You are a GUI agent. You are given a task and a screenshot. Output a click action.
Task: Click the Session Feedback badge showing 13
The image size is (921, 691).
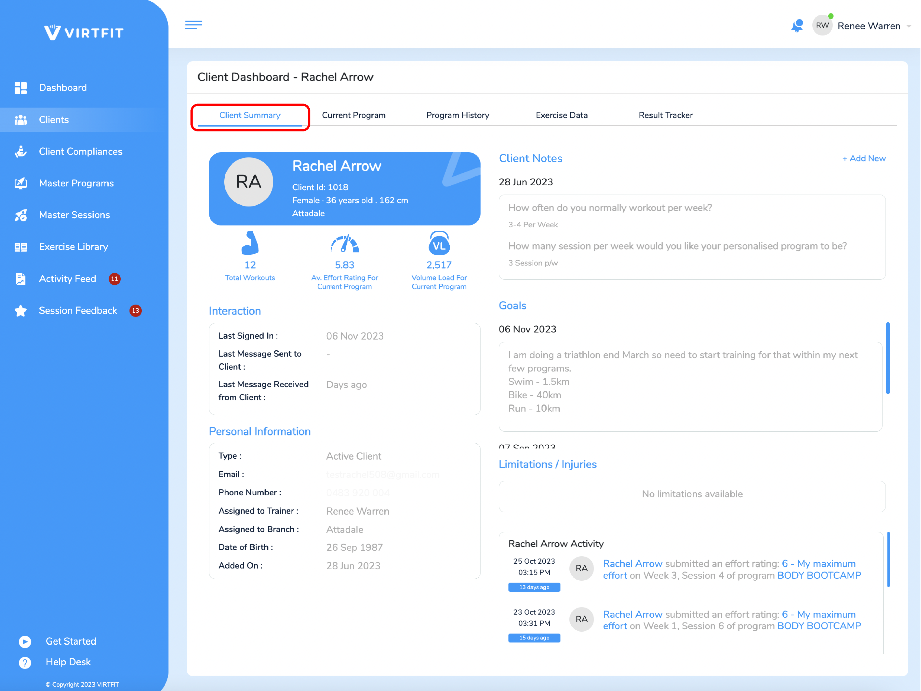click(x=135, y=311)
